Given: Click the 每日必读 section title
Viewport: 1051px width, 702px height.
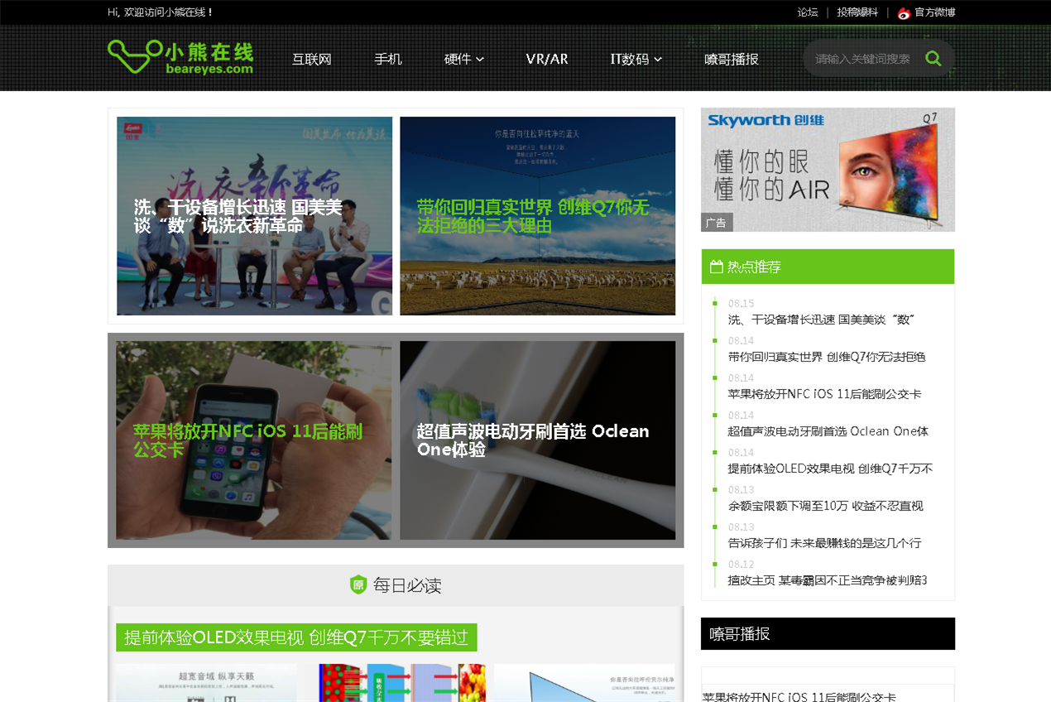Looking at the screenshot, I should click(x=407, y=585).
